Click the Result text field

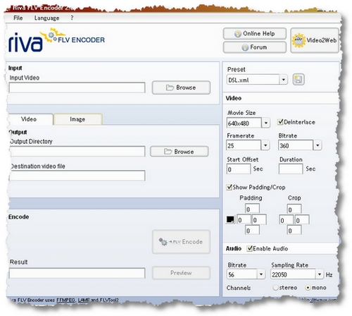pos(77,273)
